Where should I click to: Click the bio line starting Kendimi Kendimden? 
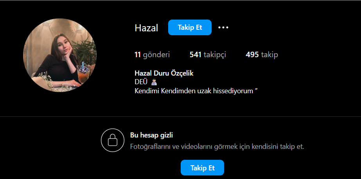[x=196, y=91]
